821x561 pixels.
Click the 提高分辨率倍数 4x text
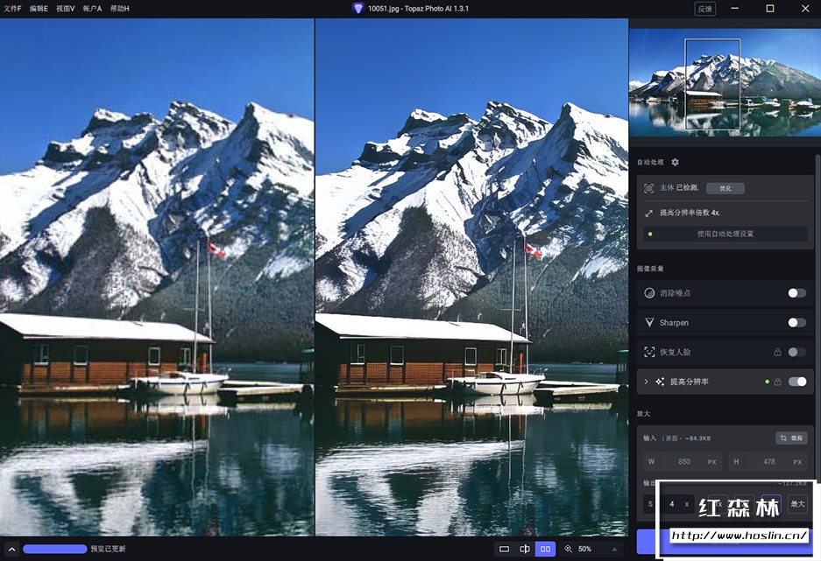[690, 213]
